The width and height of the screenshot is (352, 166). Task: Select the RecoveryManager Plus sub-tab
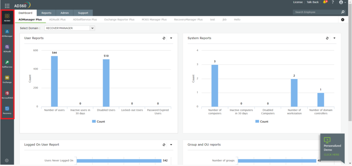point(188,20)
